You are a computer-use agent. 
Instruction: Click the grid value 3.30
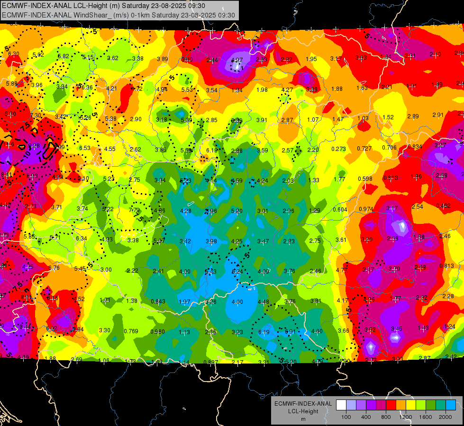coord(104,330)
